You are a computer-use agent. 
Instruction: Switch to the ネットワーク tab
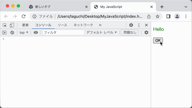83,25
